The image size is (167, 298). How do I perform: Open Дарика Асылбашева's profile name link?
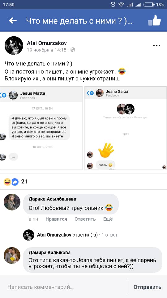(53, 199)
